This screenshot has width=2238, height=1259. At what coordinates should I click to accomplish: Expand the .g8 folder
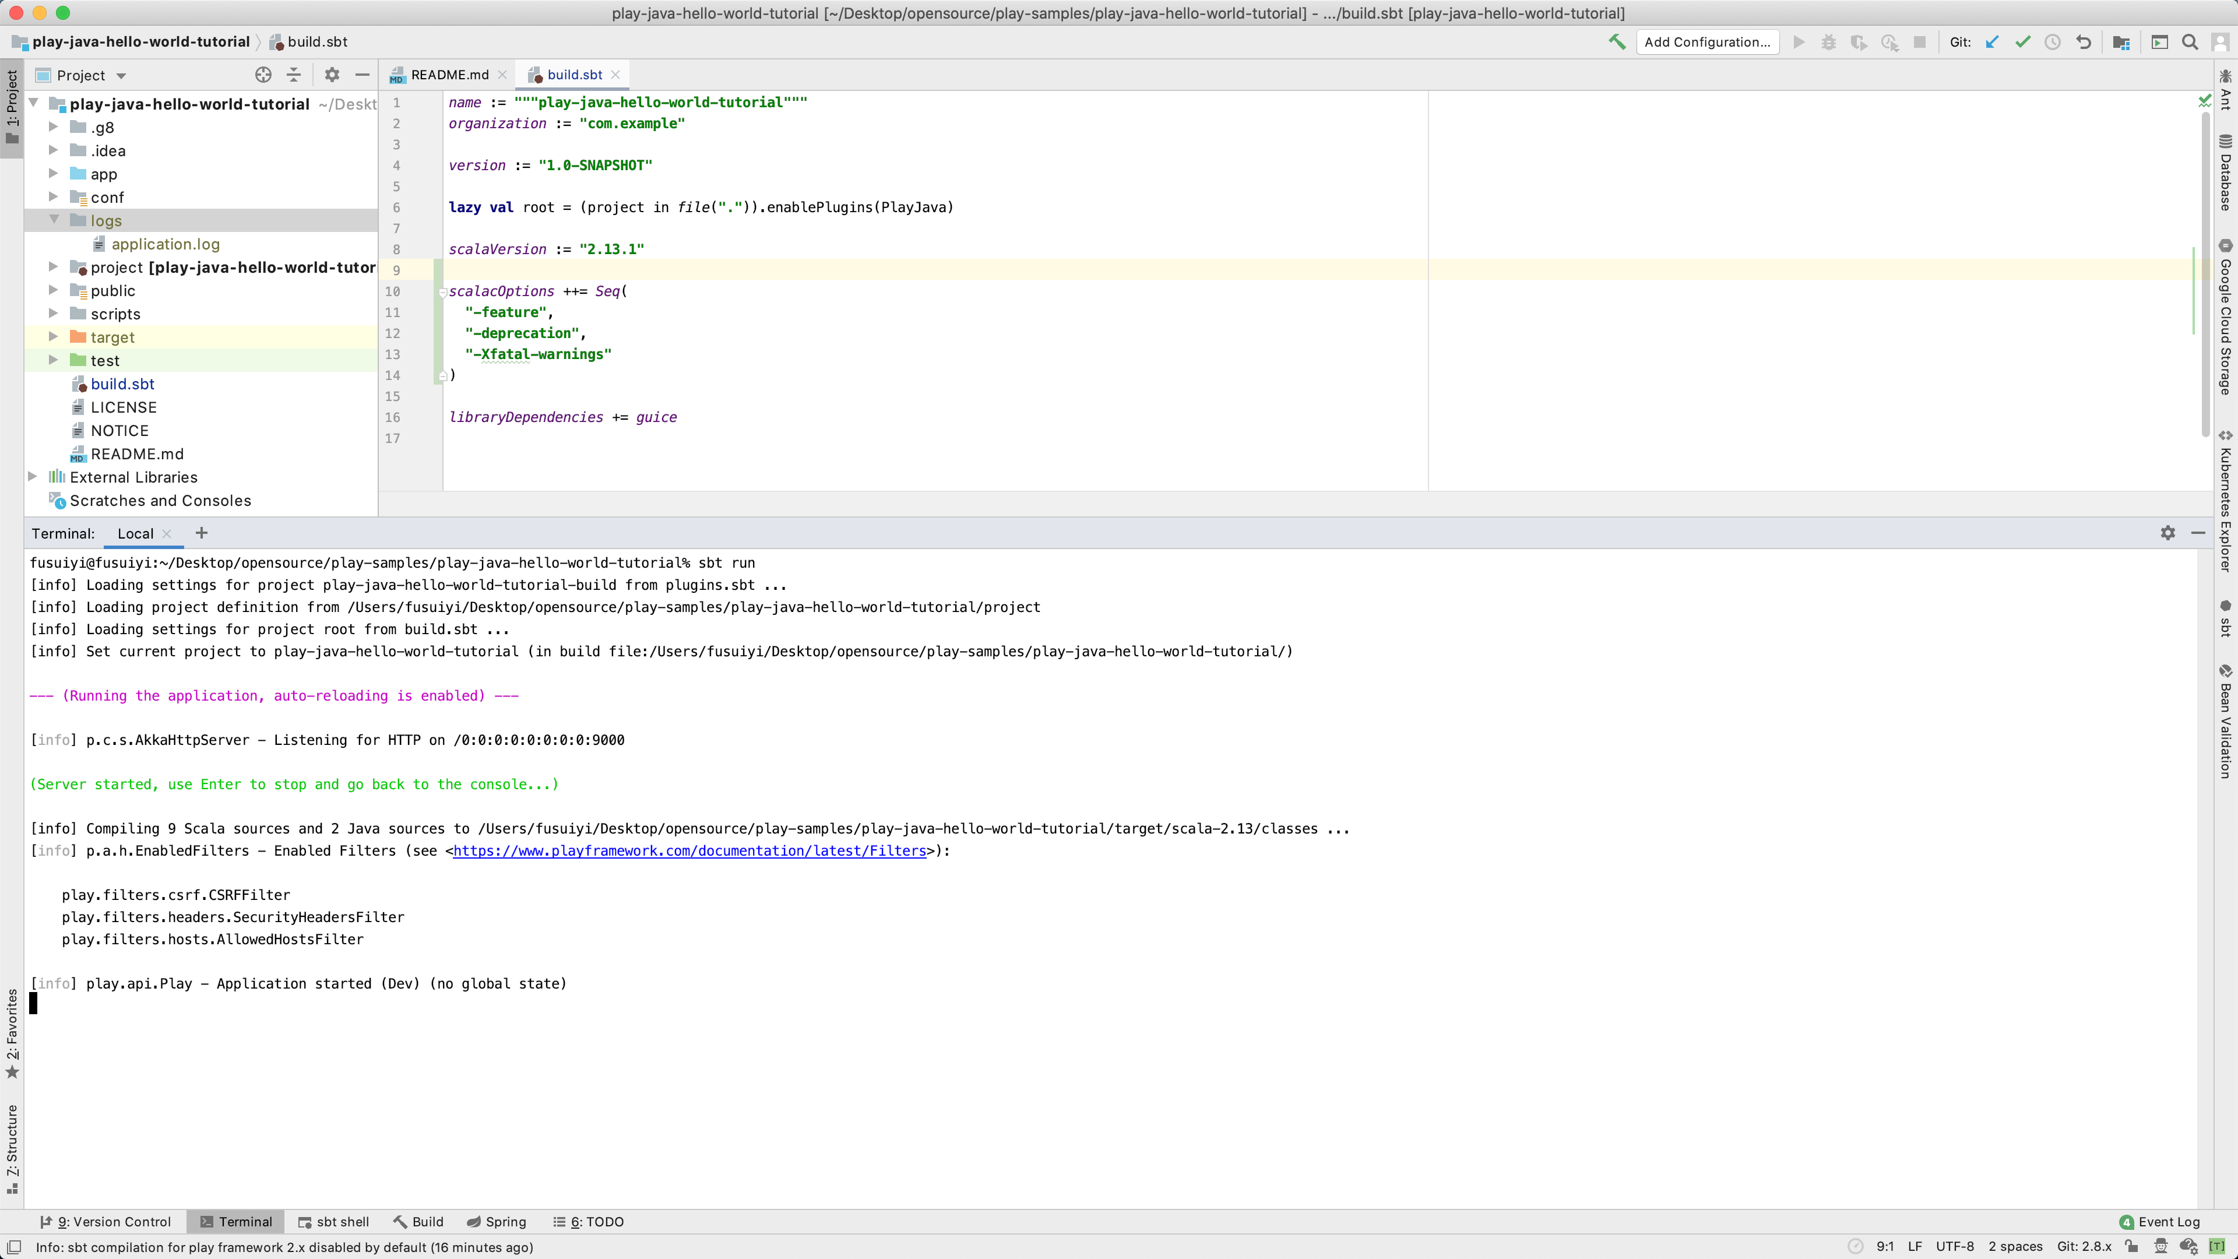tap(54, 127)
